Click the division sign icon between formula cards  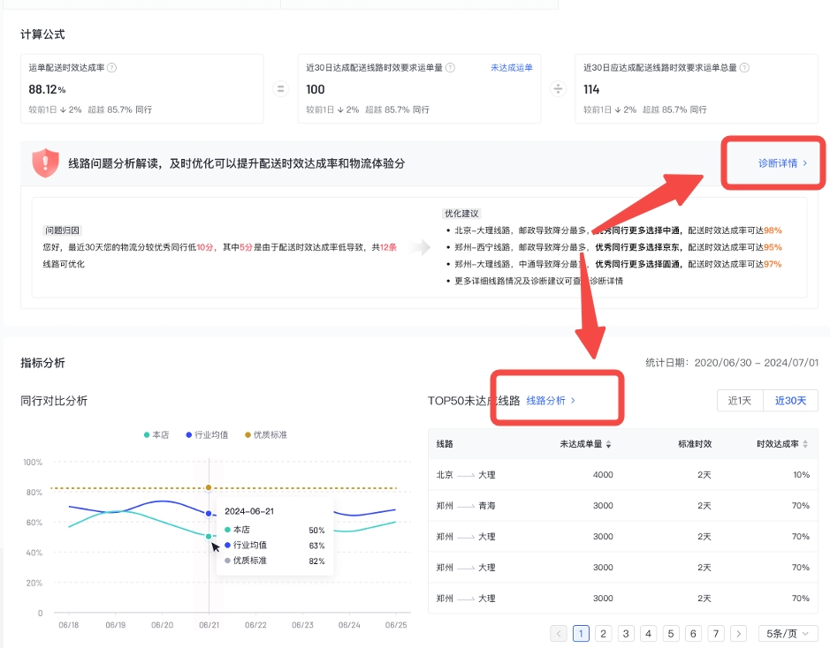coord(558,89)
